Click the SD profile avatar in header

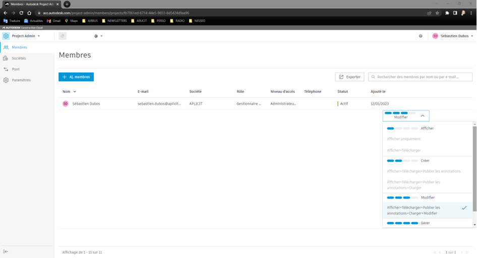click(435, 36)
